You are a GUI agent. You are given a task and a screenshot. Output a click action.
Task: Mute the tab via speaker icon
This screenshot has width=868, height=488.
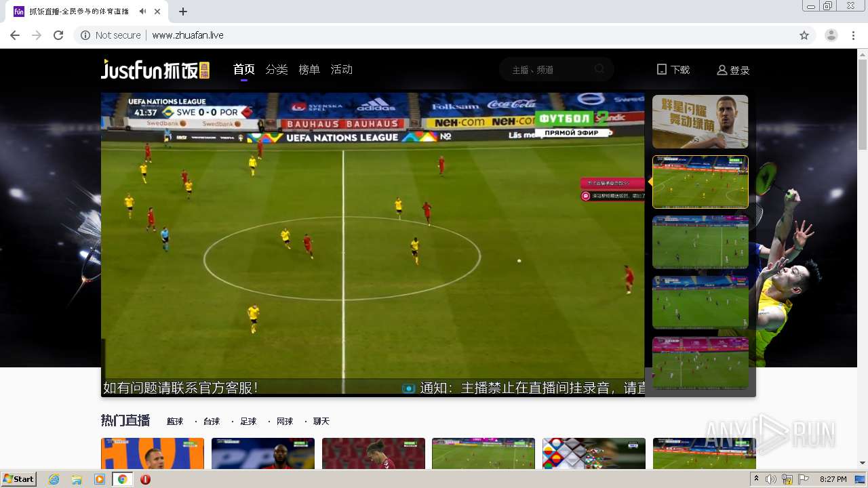coord(142,12)
